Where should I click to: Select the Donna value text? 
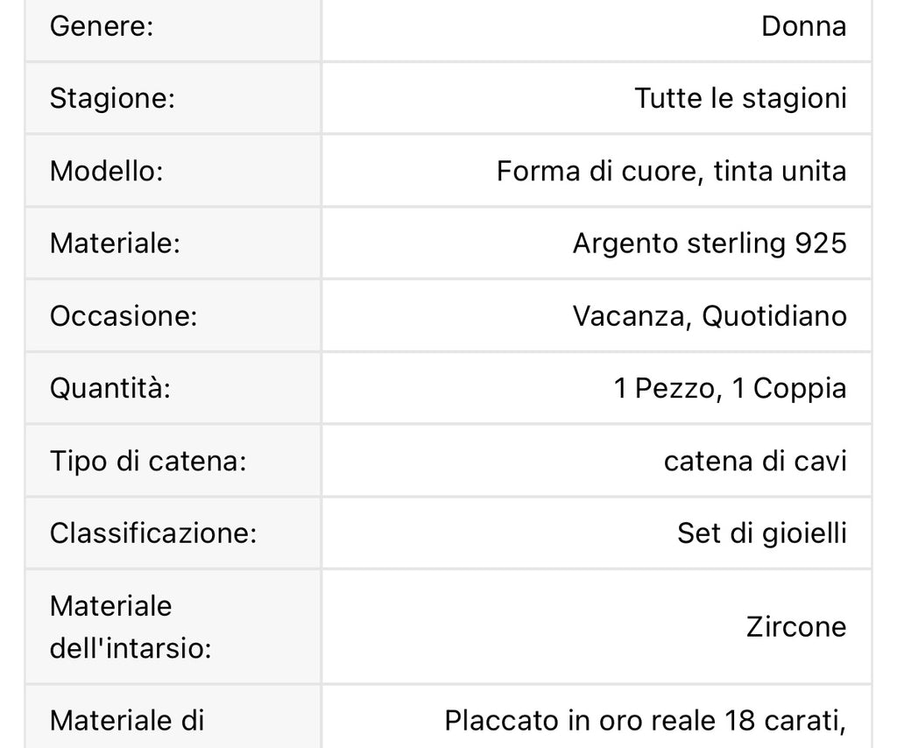tap(803, 26)
